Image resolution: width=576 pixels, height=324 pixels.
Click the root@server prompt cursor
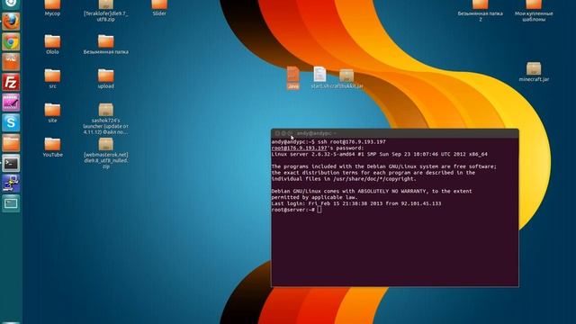319,210
